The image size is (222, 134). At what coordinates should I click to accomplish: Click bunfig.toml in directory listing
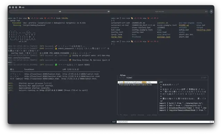point(117,32)
